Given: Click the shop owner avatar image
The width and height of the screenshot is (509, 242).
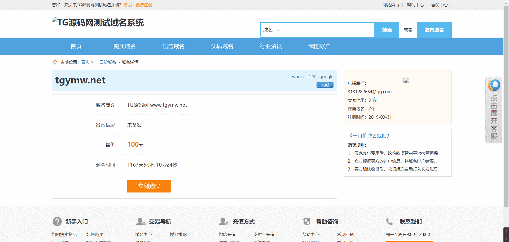Looking at the screenshot, I should 406,80.
